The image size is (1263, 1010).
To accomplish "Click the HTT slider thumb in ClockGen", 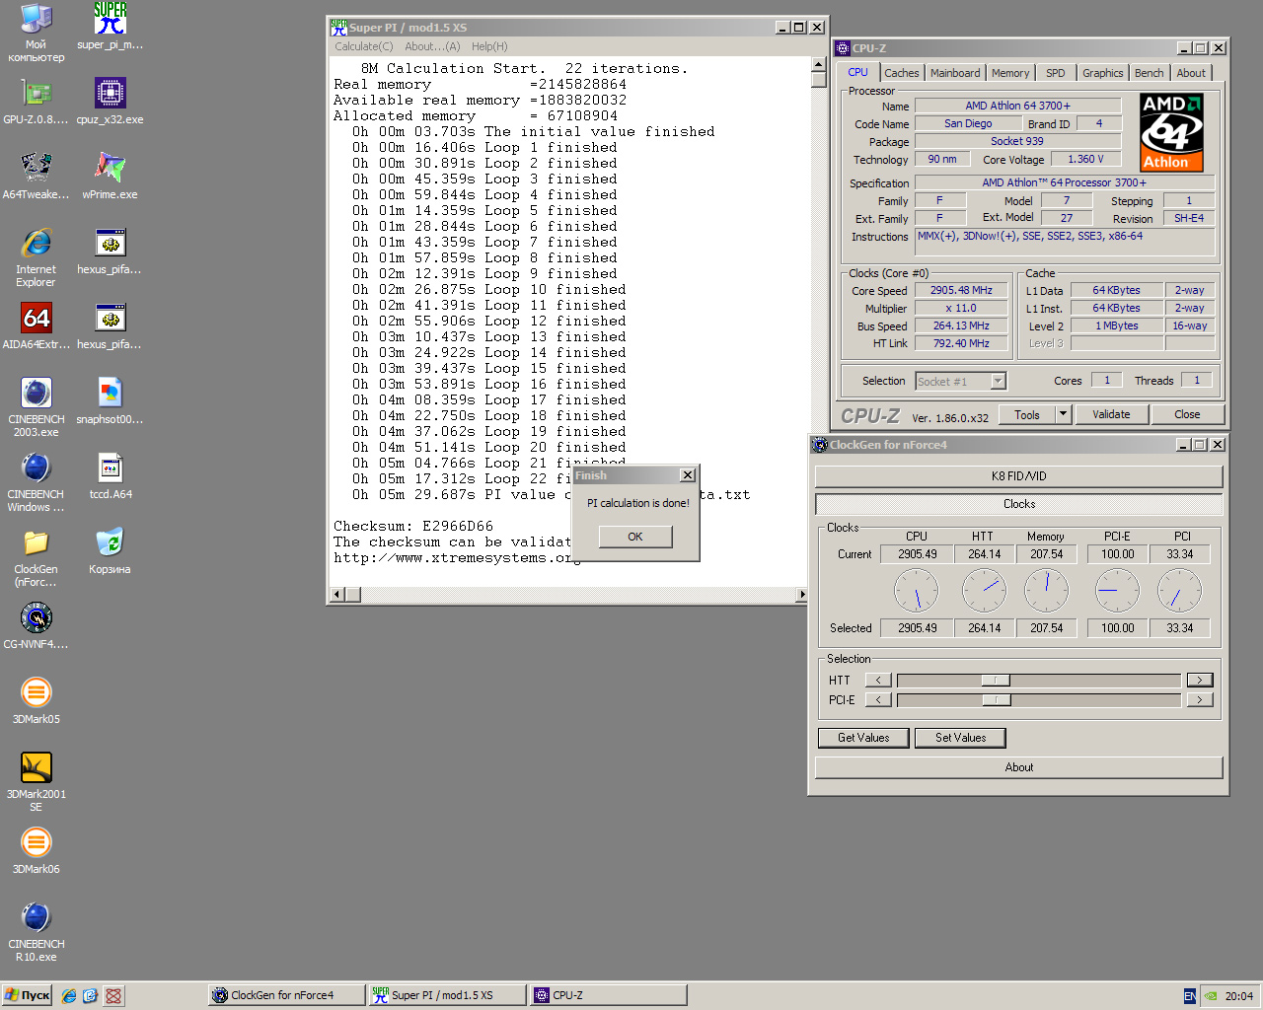I will click(996, 681).
